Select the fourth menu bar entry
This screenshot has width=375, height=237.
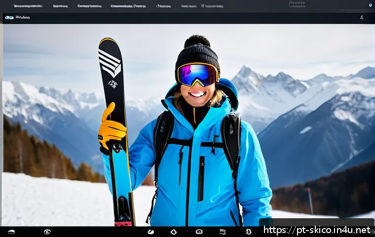[128, 6]
